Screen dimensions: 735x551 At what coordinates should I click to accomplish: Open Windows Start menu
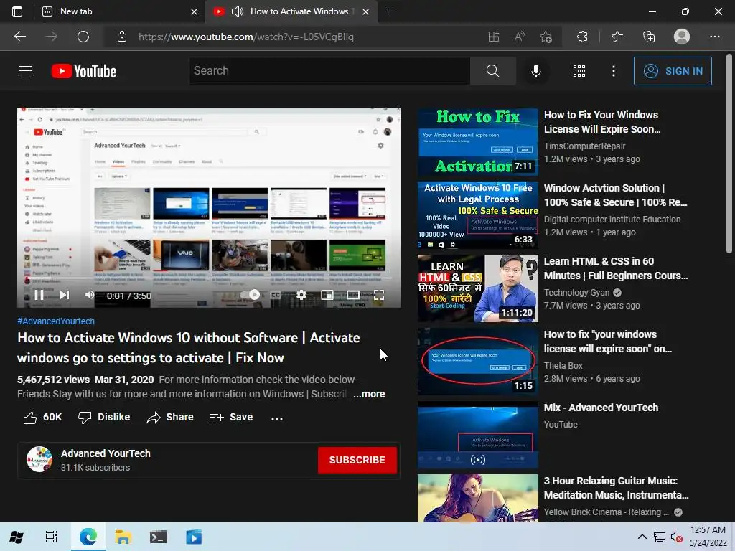click(x=17, y=537)
